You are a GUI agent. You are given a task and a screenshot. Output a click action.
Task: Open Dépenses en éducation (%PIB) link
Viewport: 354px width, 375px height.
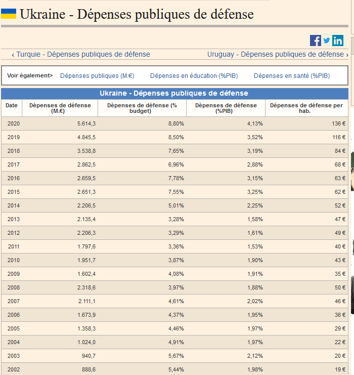click(194, 76)
